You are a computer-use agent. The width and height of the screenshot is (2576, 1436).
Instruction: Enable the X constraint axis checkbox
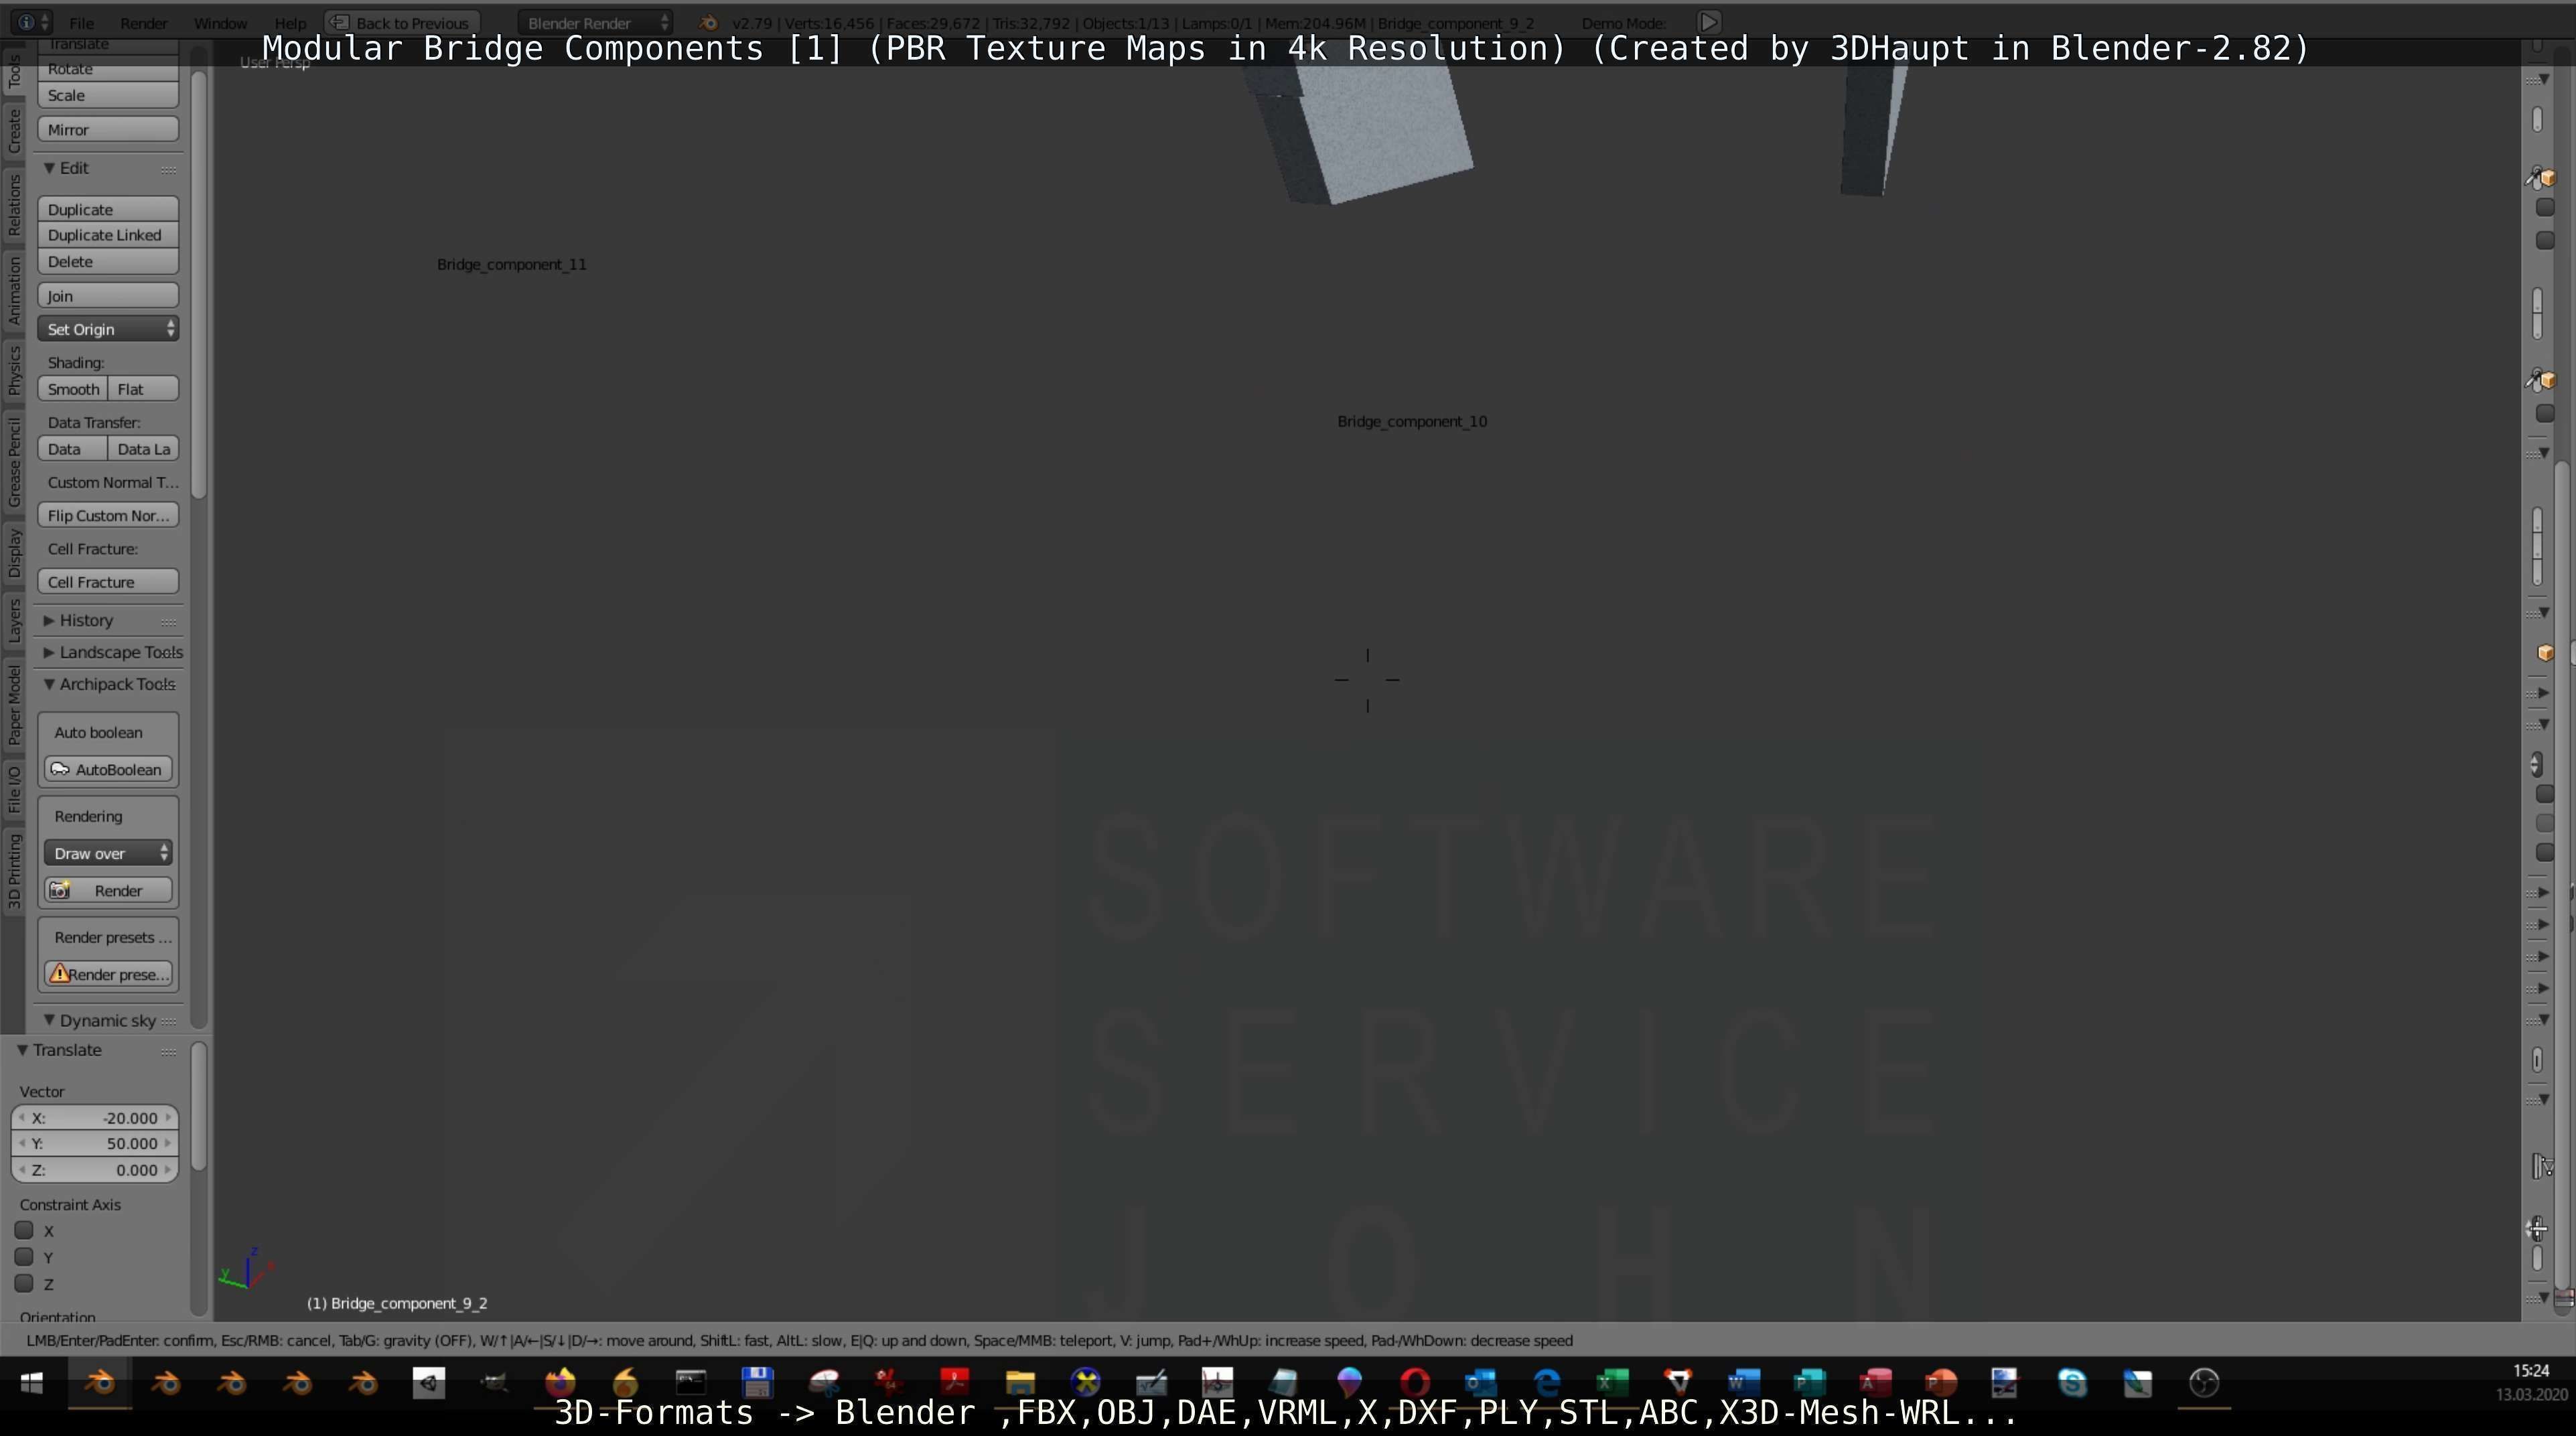tap(24, 1230)
